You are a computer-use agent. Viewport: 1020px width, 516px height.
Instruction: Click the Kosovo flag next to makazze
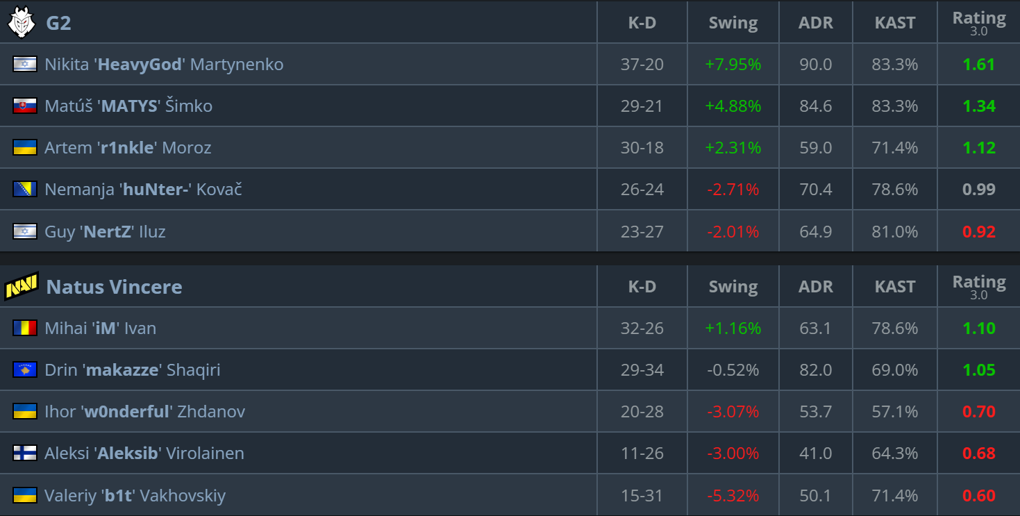coord(25,369)
